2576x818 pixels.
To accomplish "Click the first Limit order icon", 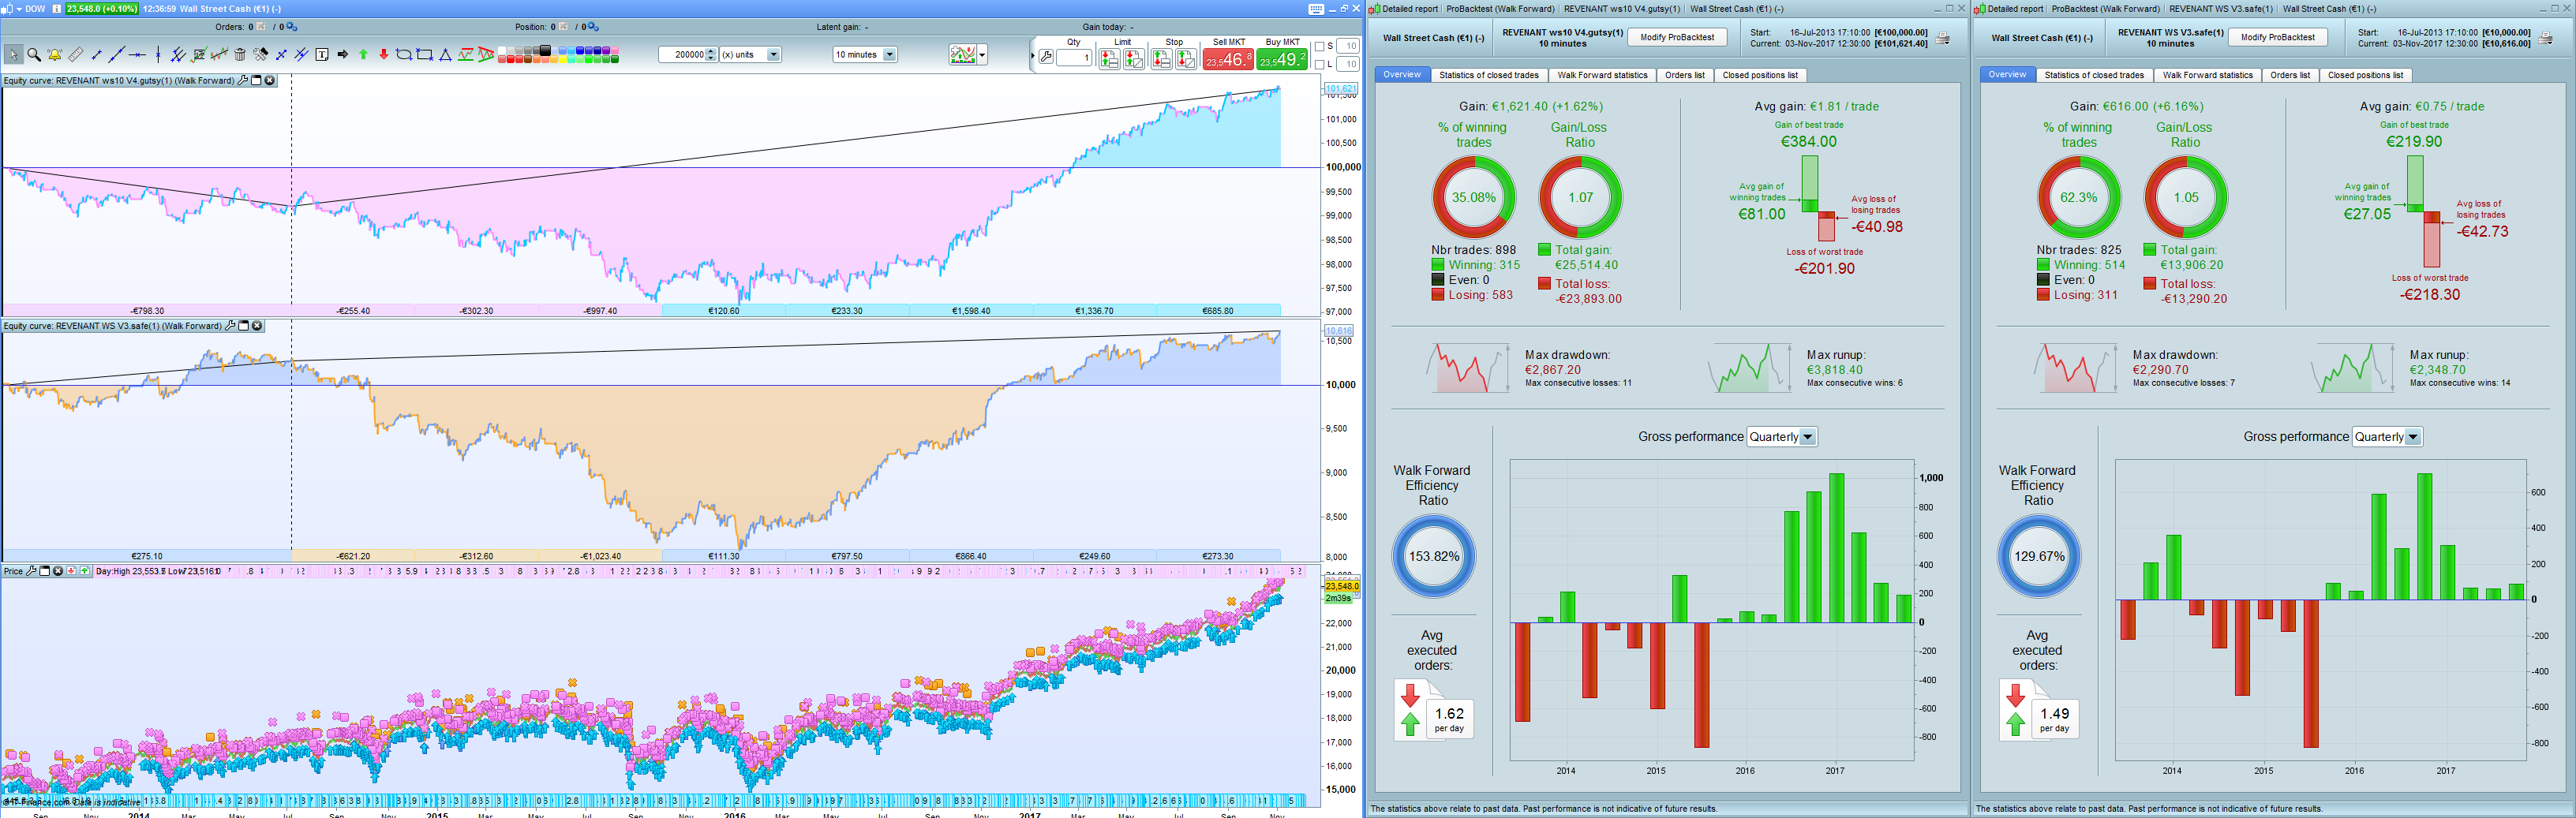I will (x=1109, y=59).
